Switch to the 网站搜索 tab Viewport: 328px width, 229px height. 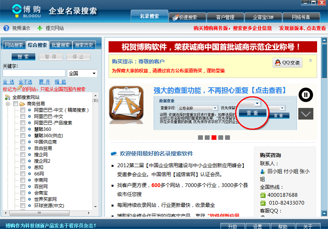coord(14,45)
